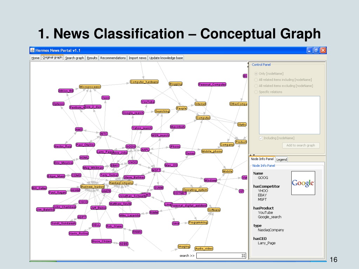Open Update knowledge base tab

[x=166, y=58]
